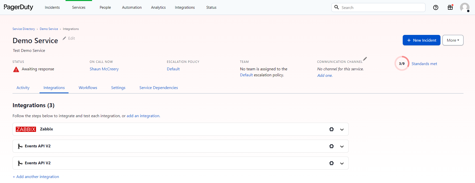This screenshot has width=475, height=183.
Task: Select the Integrations service tab
Action: pos(54,88)
